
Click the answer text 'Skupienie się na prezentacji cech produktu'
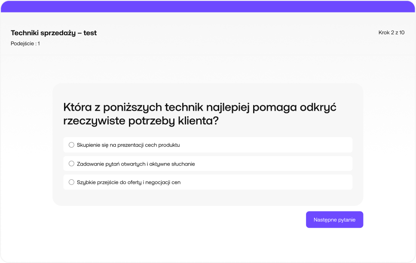coord(128,145)
